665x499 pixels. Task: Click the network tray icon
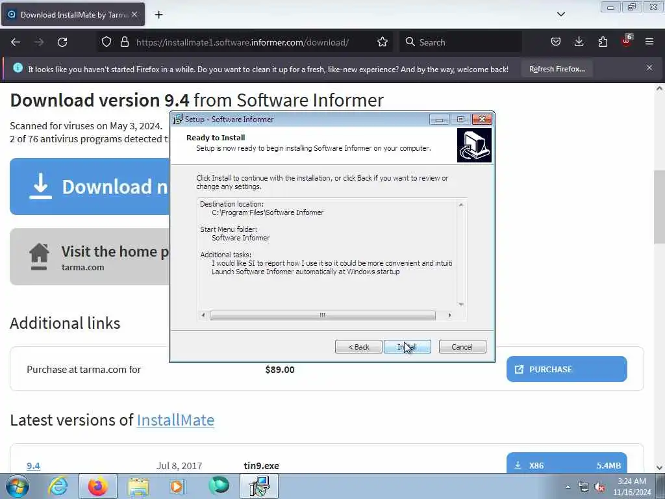pos(584,487)
